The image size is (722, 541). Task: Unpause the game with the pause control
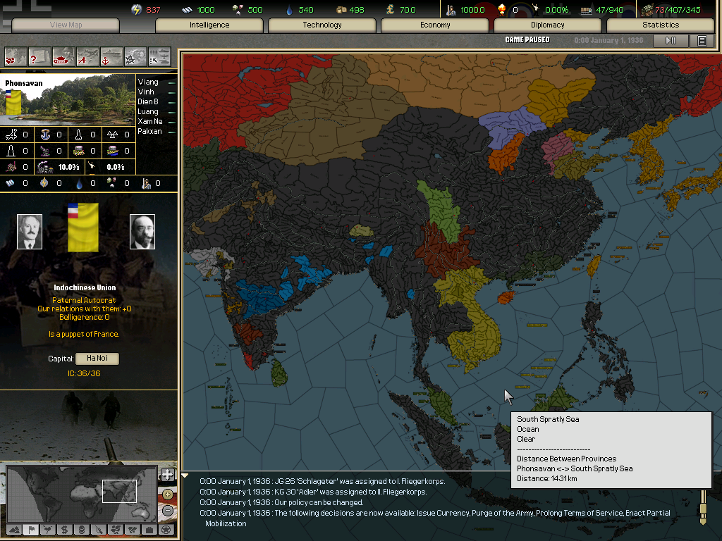[x=671, y=40]
